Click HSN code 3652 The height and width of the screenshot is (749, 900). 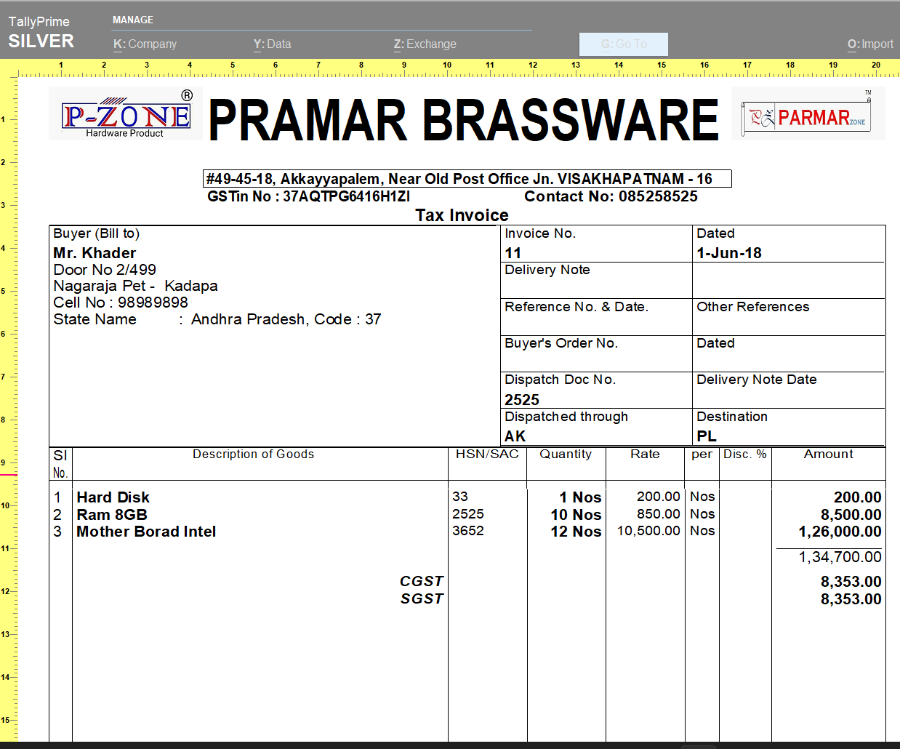point(468,531)
